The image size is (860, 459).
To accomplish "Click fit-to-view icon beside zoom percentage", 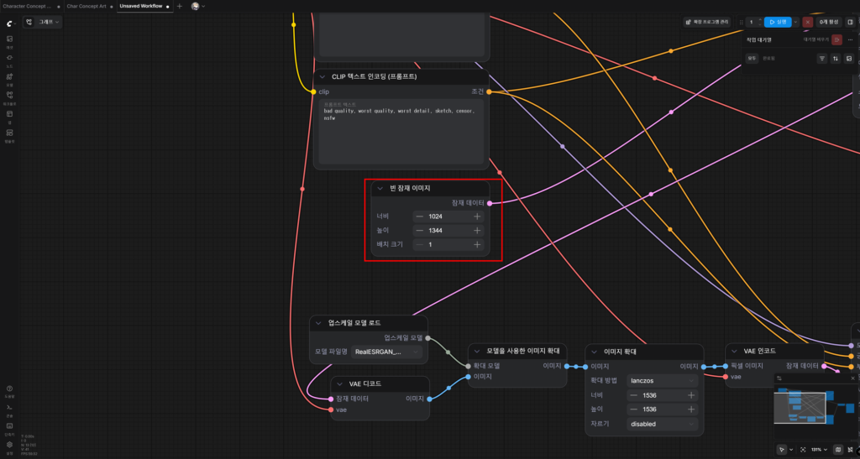I will 803,450.
